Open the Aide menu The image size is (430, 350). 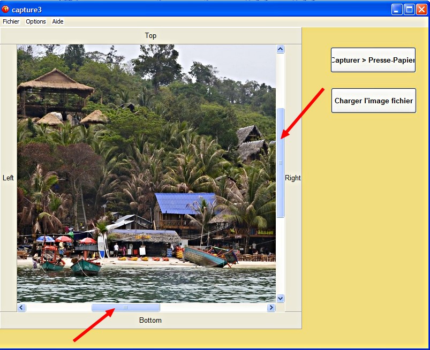[x=58, y=21]
